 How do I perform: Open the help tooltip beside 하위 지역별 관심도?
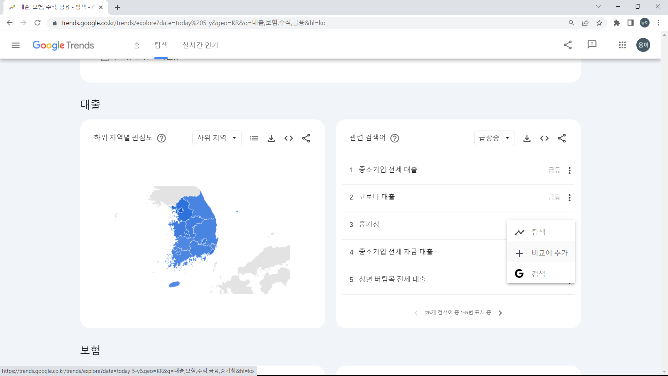click(161, 138)
